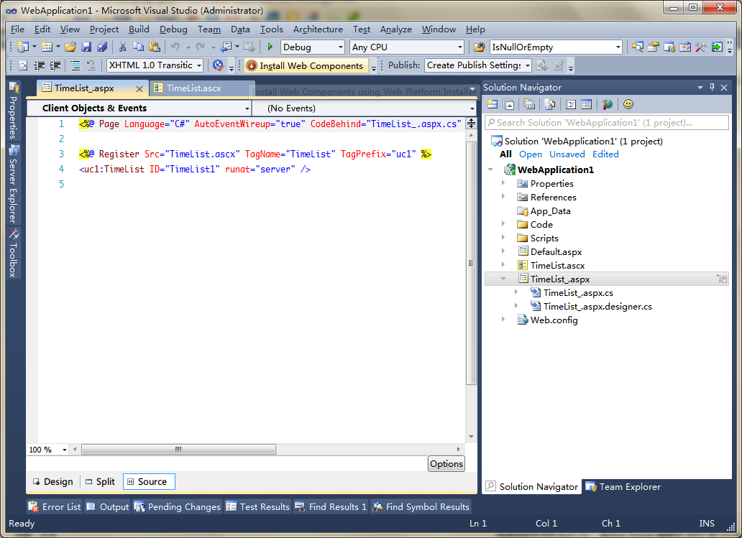Start debugging with green play icon

click(270, 47)
